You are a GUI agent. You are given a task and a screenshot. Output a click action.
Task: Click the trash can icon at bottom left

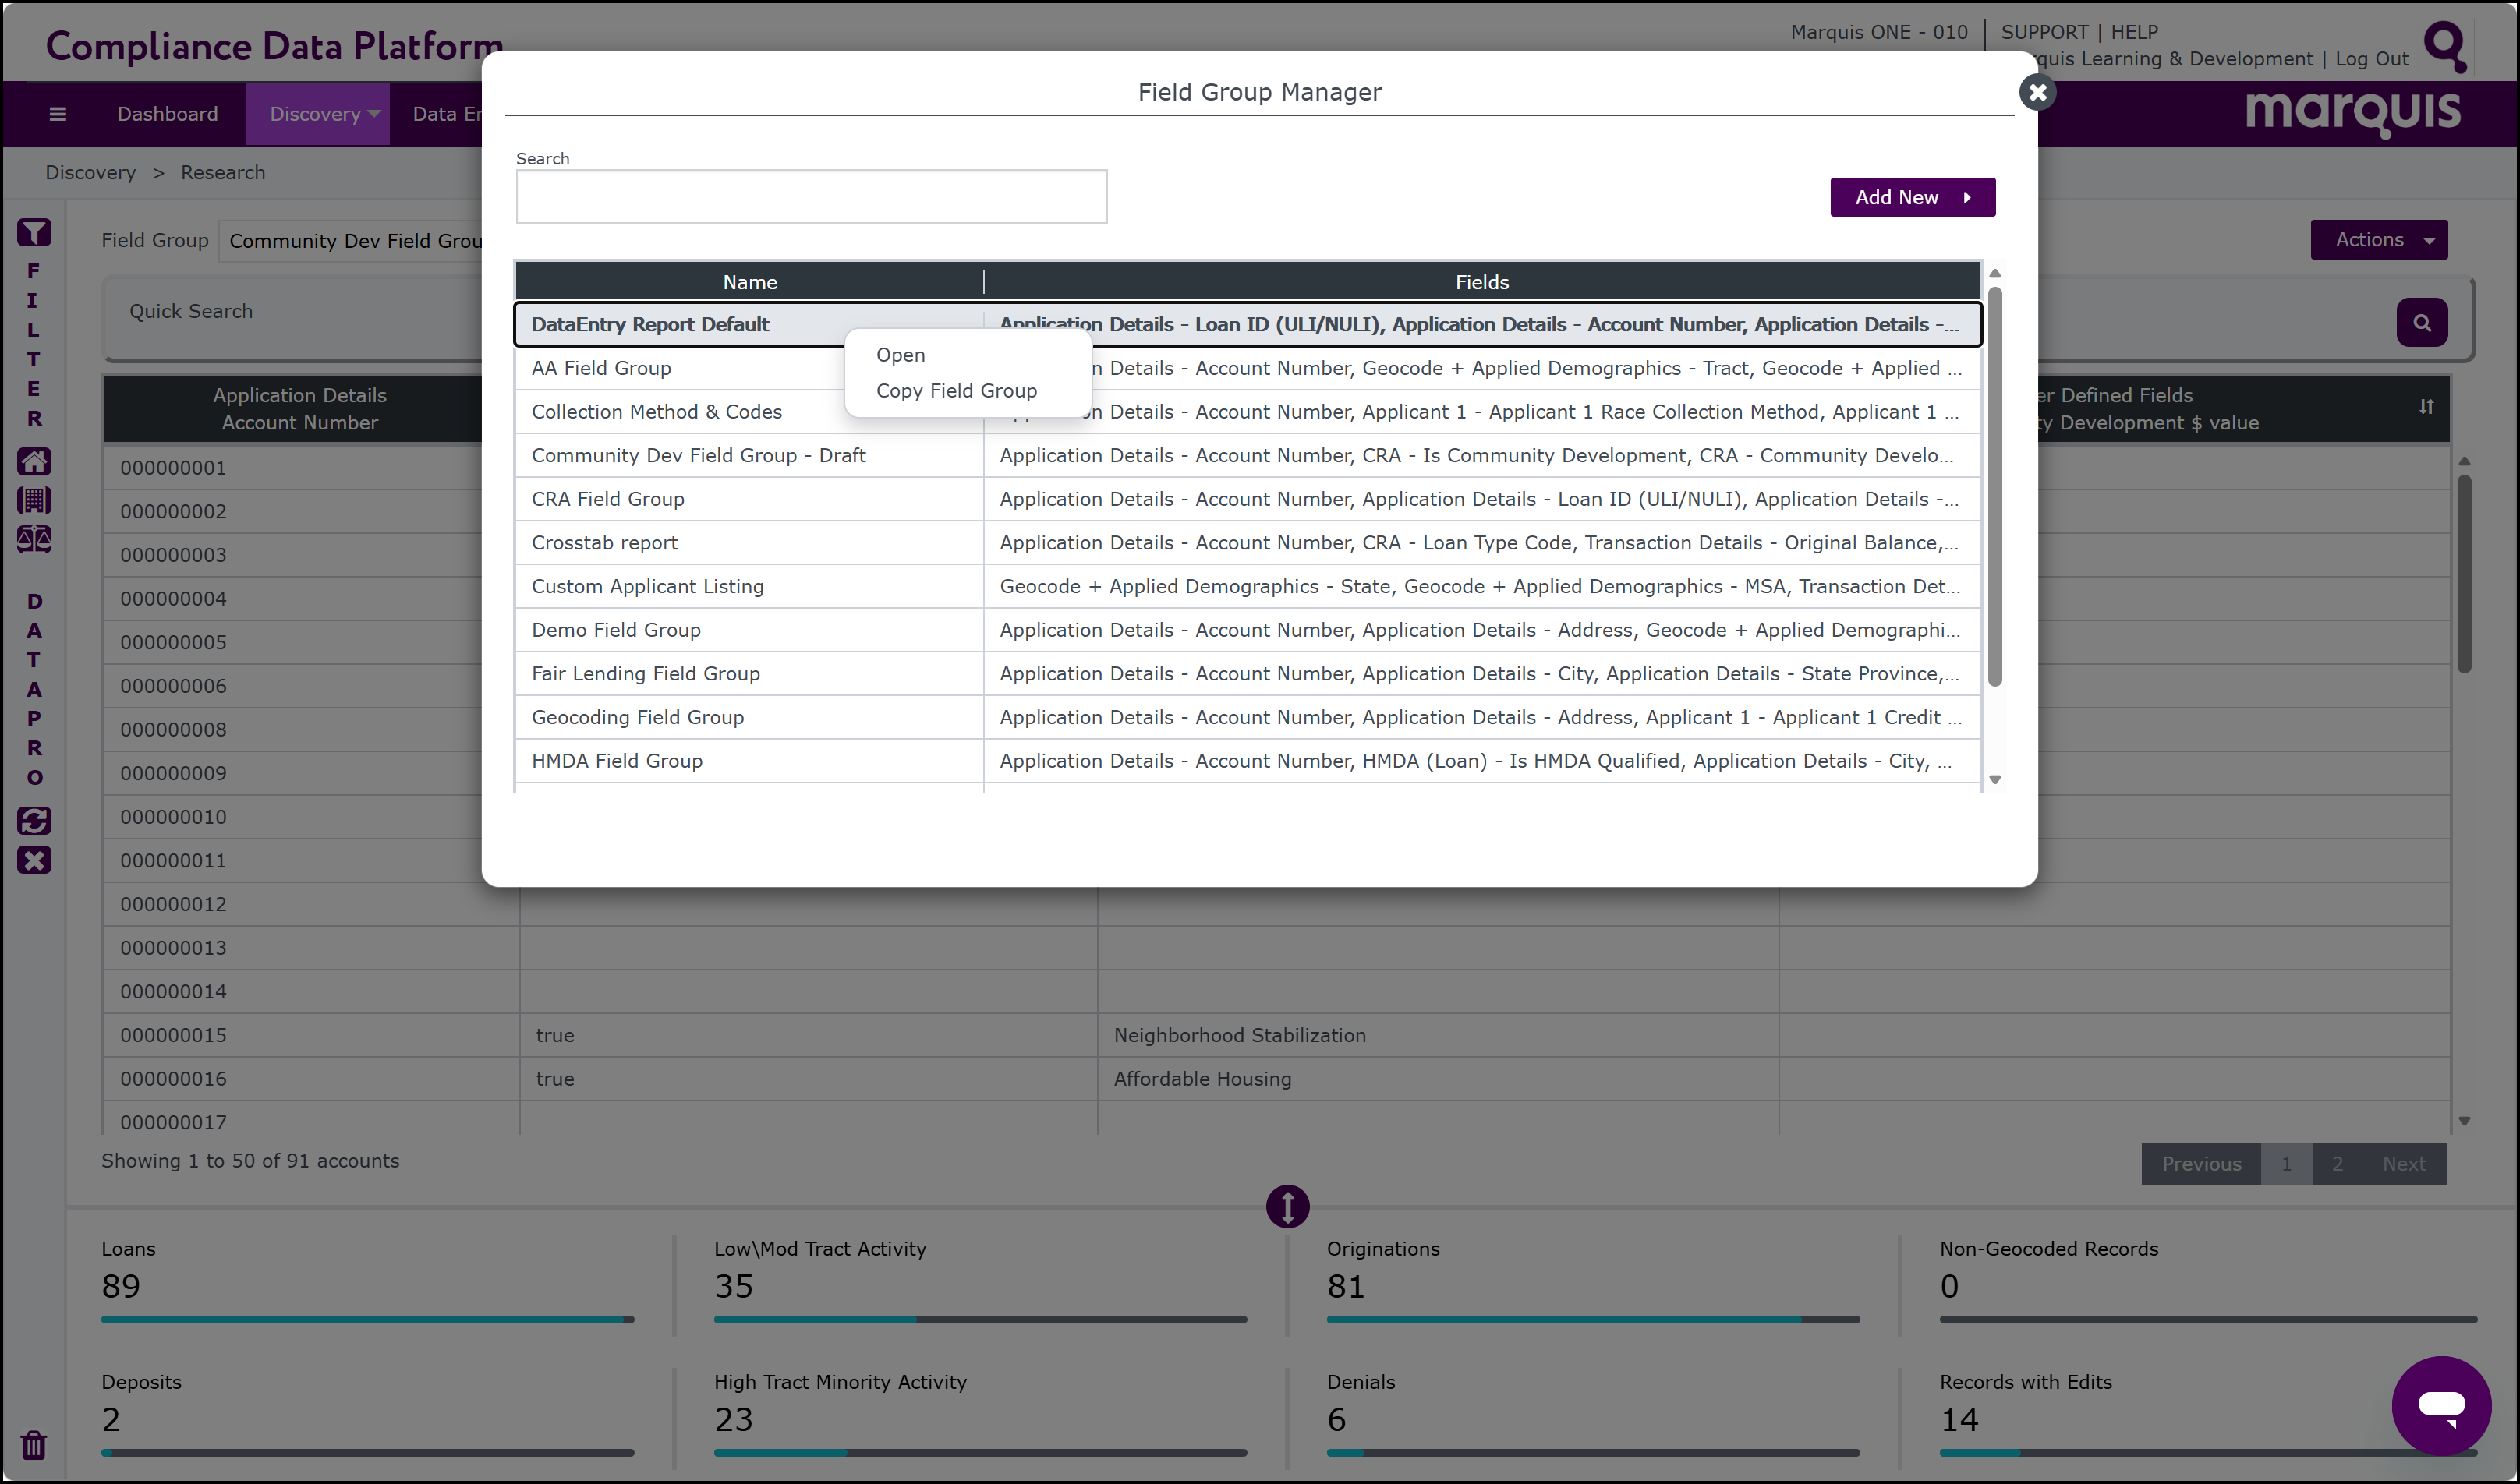click(x=34, y=1445)
